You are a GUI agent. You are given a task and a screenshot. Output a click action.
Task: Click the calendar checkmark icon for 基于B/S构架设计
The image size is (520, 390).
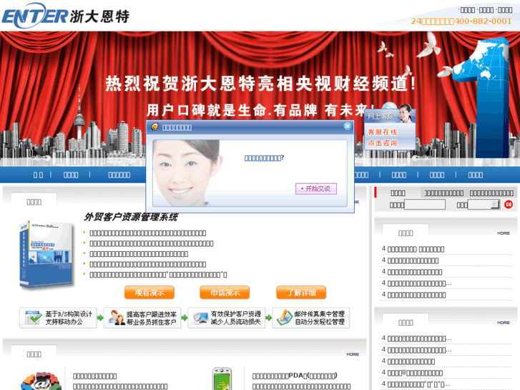click(x=33, y=318)
